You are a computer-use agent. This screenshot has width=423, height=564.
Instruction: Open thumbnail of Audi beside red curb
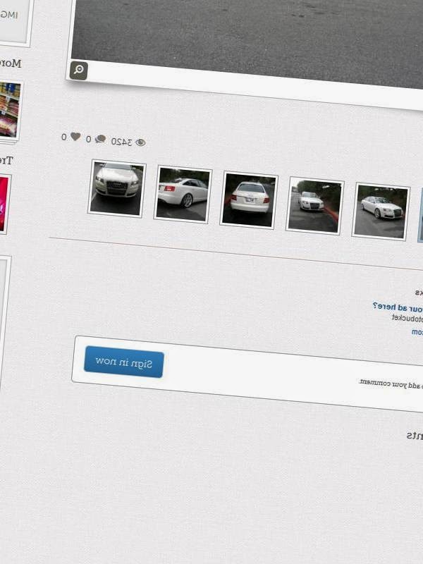coord(314,206)
